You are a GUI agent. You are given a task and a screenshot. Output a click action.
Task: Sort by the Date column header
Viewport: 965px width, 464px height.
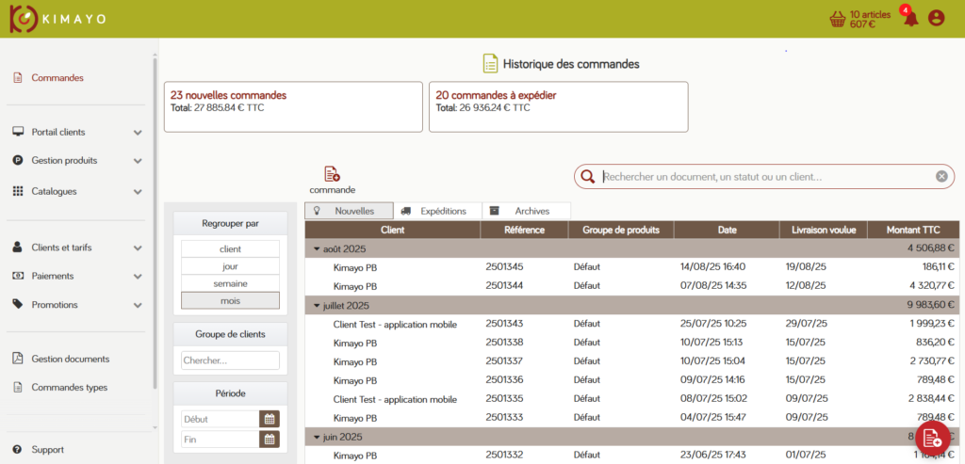coord(727,230)
